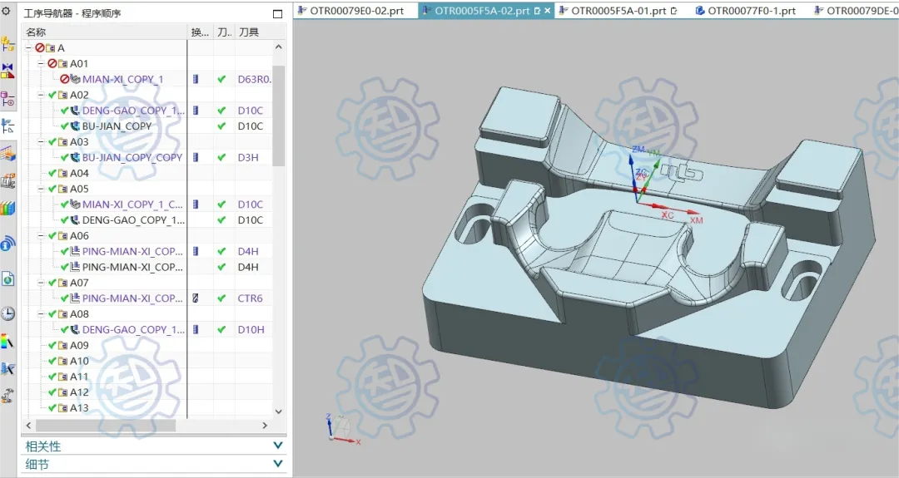Switch to OTR0005F5A-01.prt tab
Image resolution: width=899 pixels, height=478 pixels.
coord(618,10)
